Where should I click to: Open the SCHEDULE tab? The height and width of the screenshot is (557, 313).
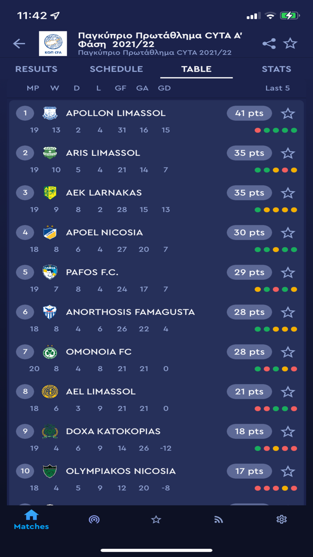coord(116,69)
